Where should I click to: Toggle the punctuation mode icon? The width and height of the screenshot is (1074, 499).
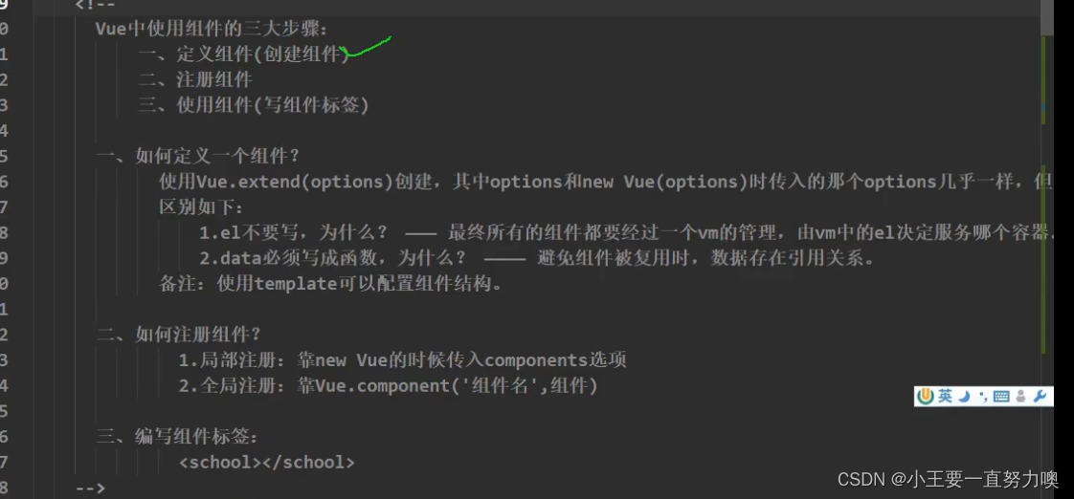[982, 396]
